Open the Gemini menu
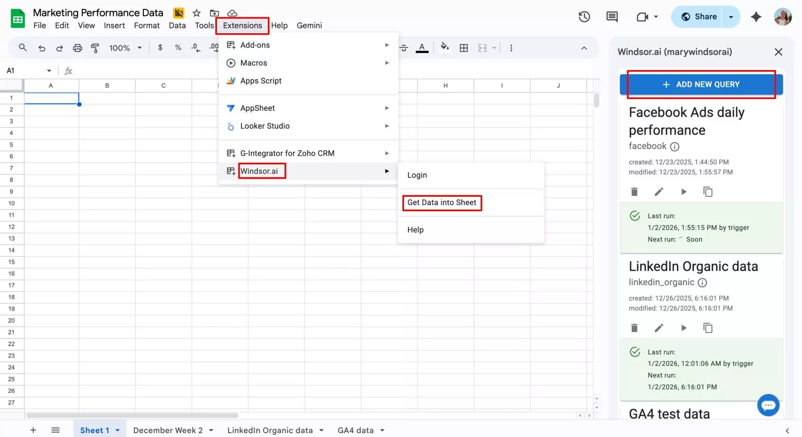This screenshot has width=802, height=437. coord(309,25)
